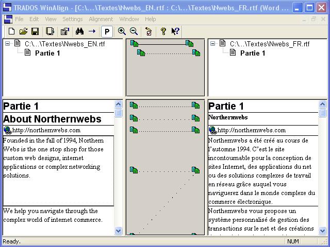Viewport: 330px width, 247px height.
Task: Click the yellow question mark Help icon
Action: tap(163, 31)
